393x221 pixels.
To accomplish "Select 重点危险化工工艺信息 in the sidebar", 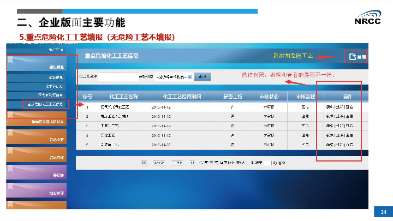I will [44, 104].
